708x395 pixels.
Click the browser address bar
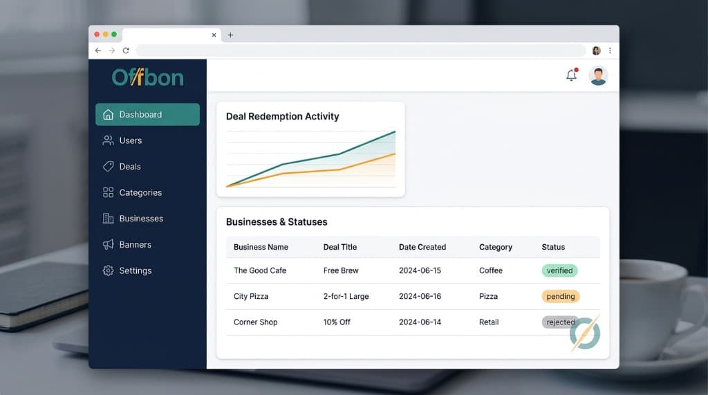point(361,50)
